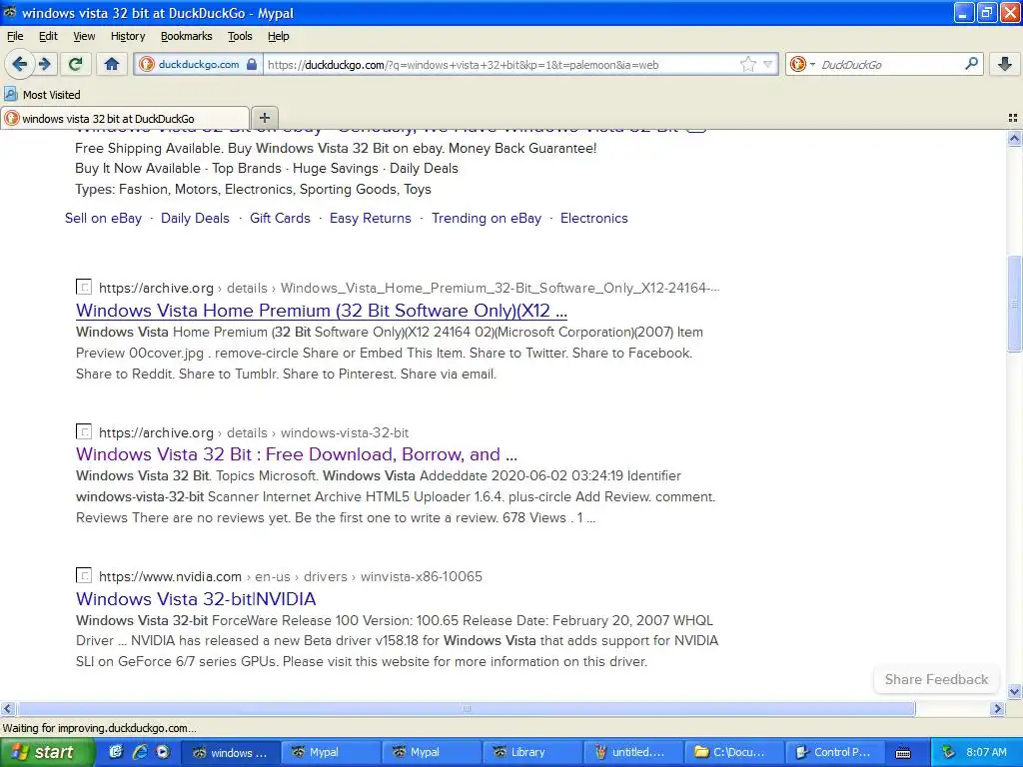Screen dimensions: 1023x767
Task: Click the nvidia.com winvista-x86-10065 URL text
Action: pyautogui.click(x=291, y=576)
